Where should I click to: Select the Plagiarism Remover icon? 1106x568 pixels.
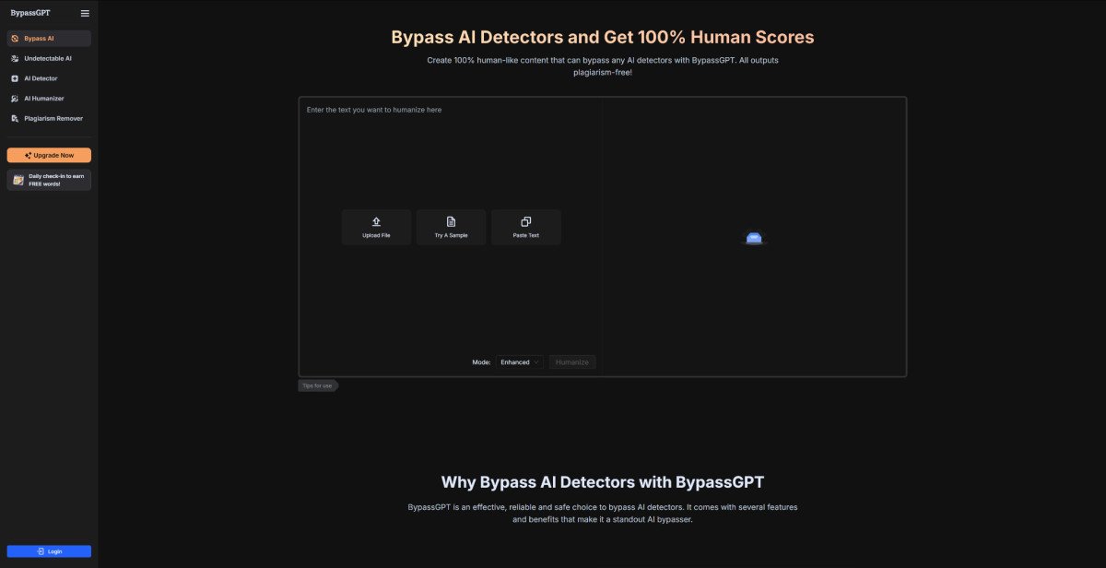(x=14, y=118)
